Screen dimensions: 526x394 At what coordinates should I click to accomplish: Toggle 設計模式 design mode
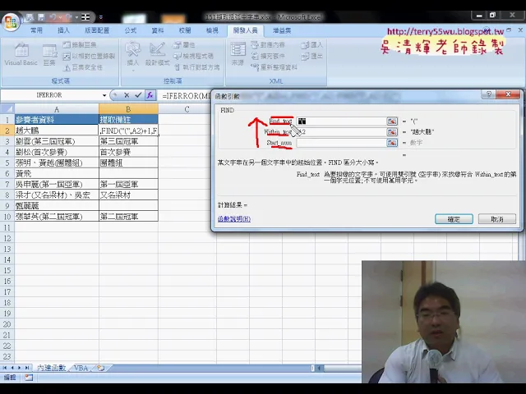click(157, 54)
